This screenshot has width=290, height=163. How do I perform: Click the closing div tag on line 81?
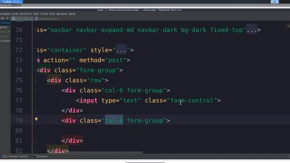point(72,141)
